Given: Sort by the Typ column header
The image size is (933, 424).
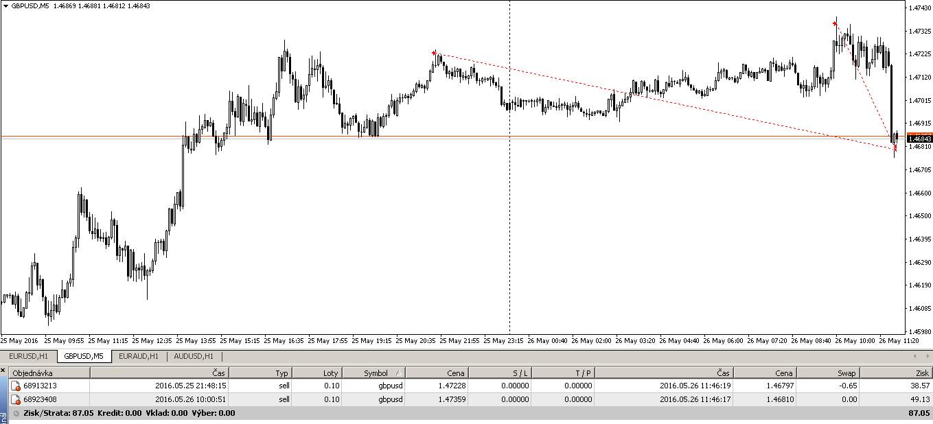Looking at the screenshot, I should [260, 373].
